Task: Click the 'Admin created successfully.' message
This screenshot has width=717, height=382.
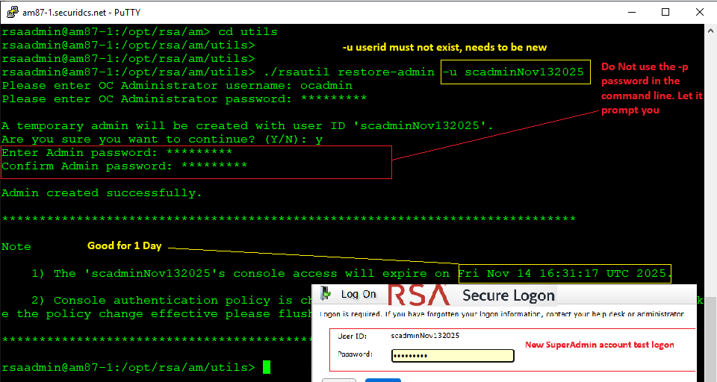Action: tap(102, 192)
